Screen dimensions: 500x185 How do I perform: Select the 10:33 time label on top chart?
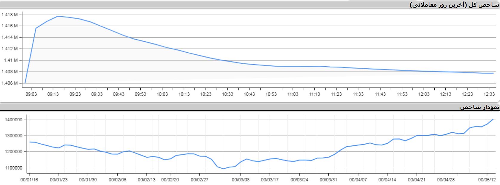pos(227,94)
